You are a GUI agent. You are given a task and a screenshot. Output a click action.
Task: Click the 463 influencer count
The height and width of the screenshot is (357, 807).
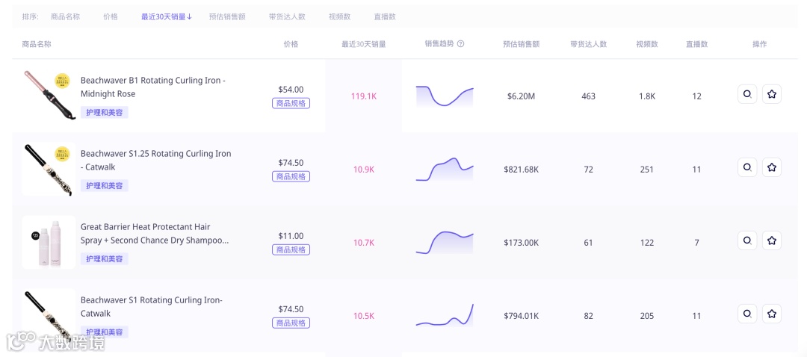[588, 96]
